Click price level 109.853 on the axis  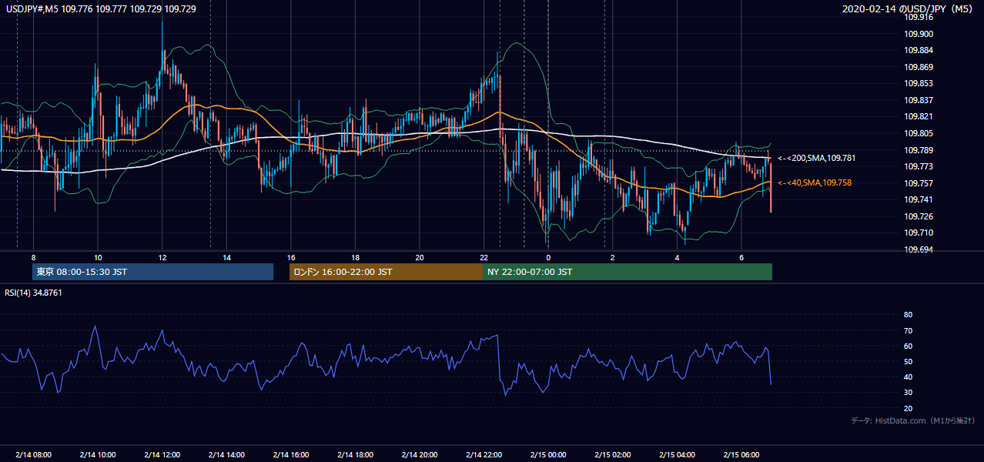point(918,83)
